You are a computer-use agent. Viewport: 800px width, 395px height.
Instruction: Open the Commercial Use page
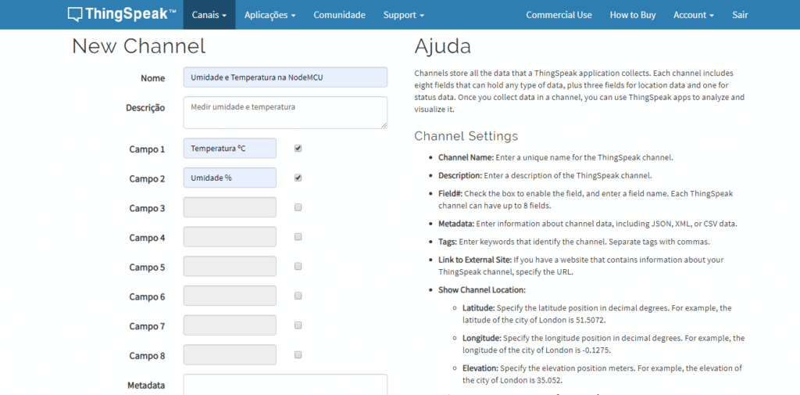point(559,15)
